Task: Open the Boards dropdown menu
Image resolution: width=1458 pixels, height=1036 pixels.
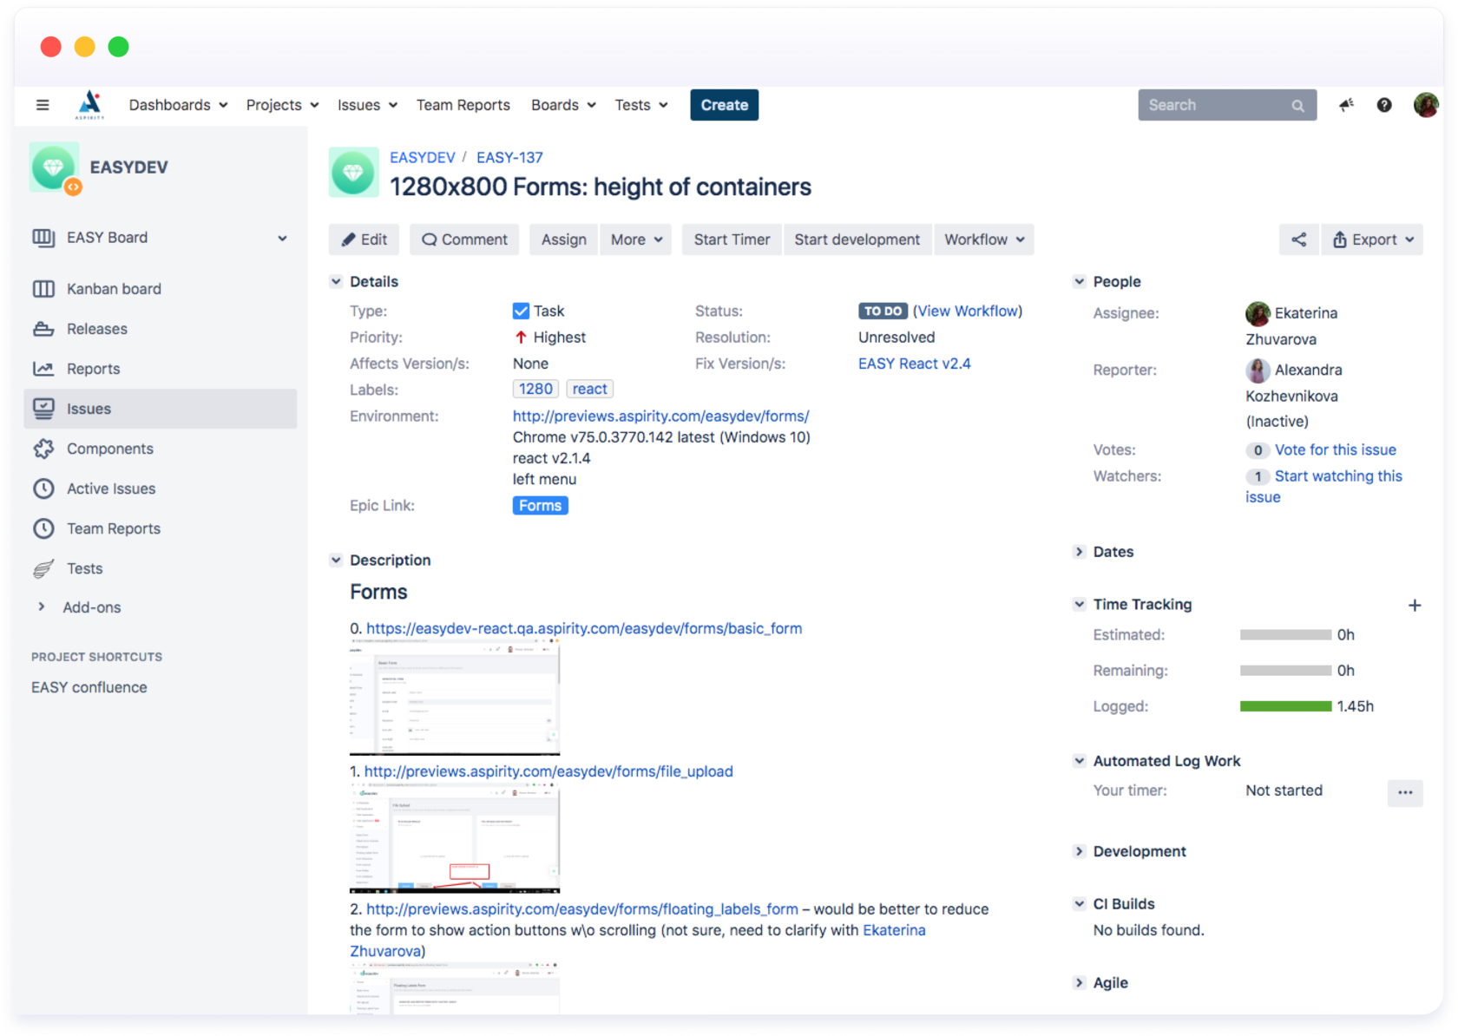Action: pos(563,105)
